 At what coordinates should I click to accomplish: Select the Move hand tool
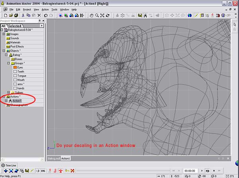click(x=91, y=15)
